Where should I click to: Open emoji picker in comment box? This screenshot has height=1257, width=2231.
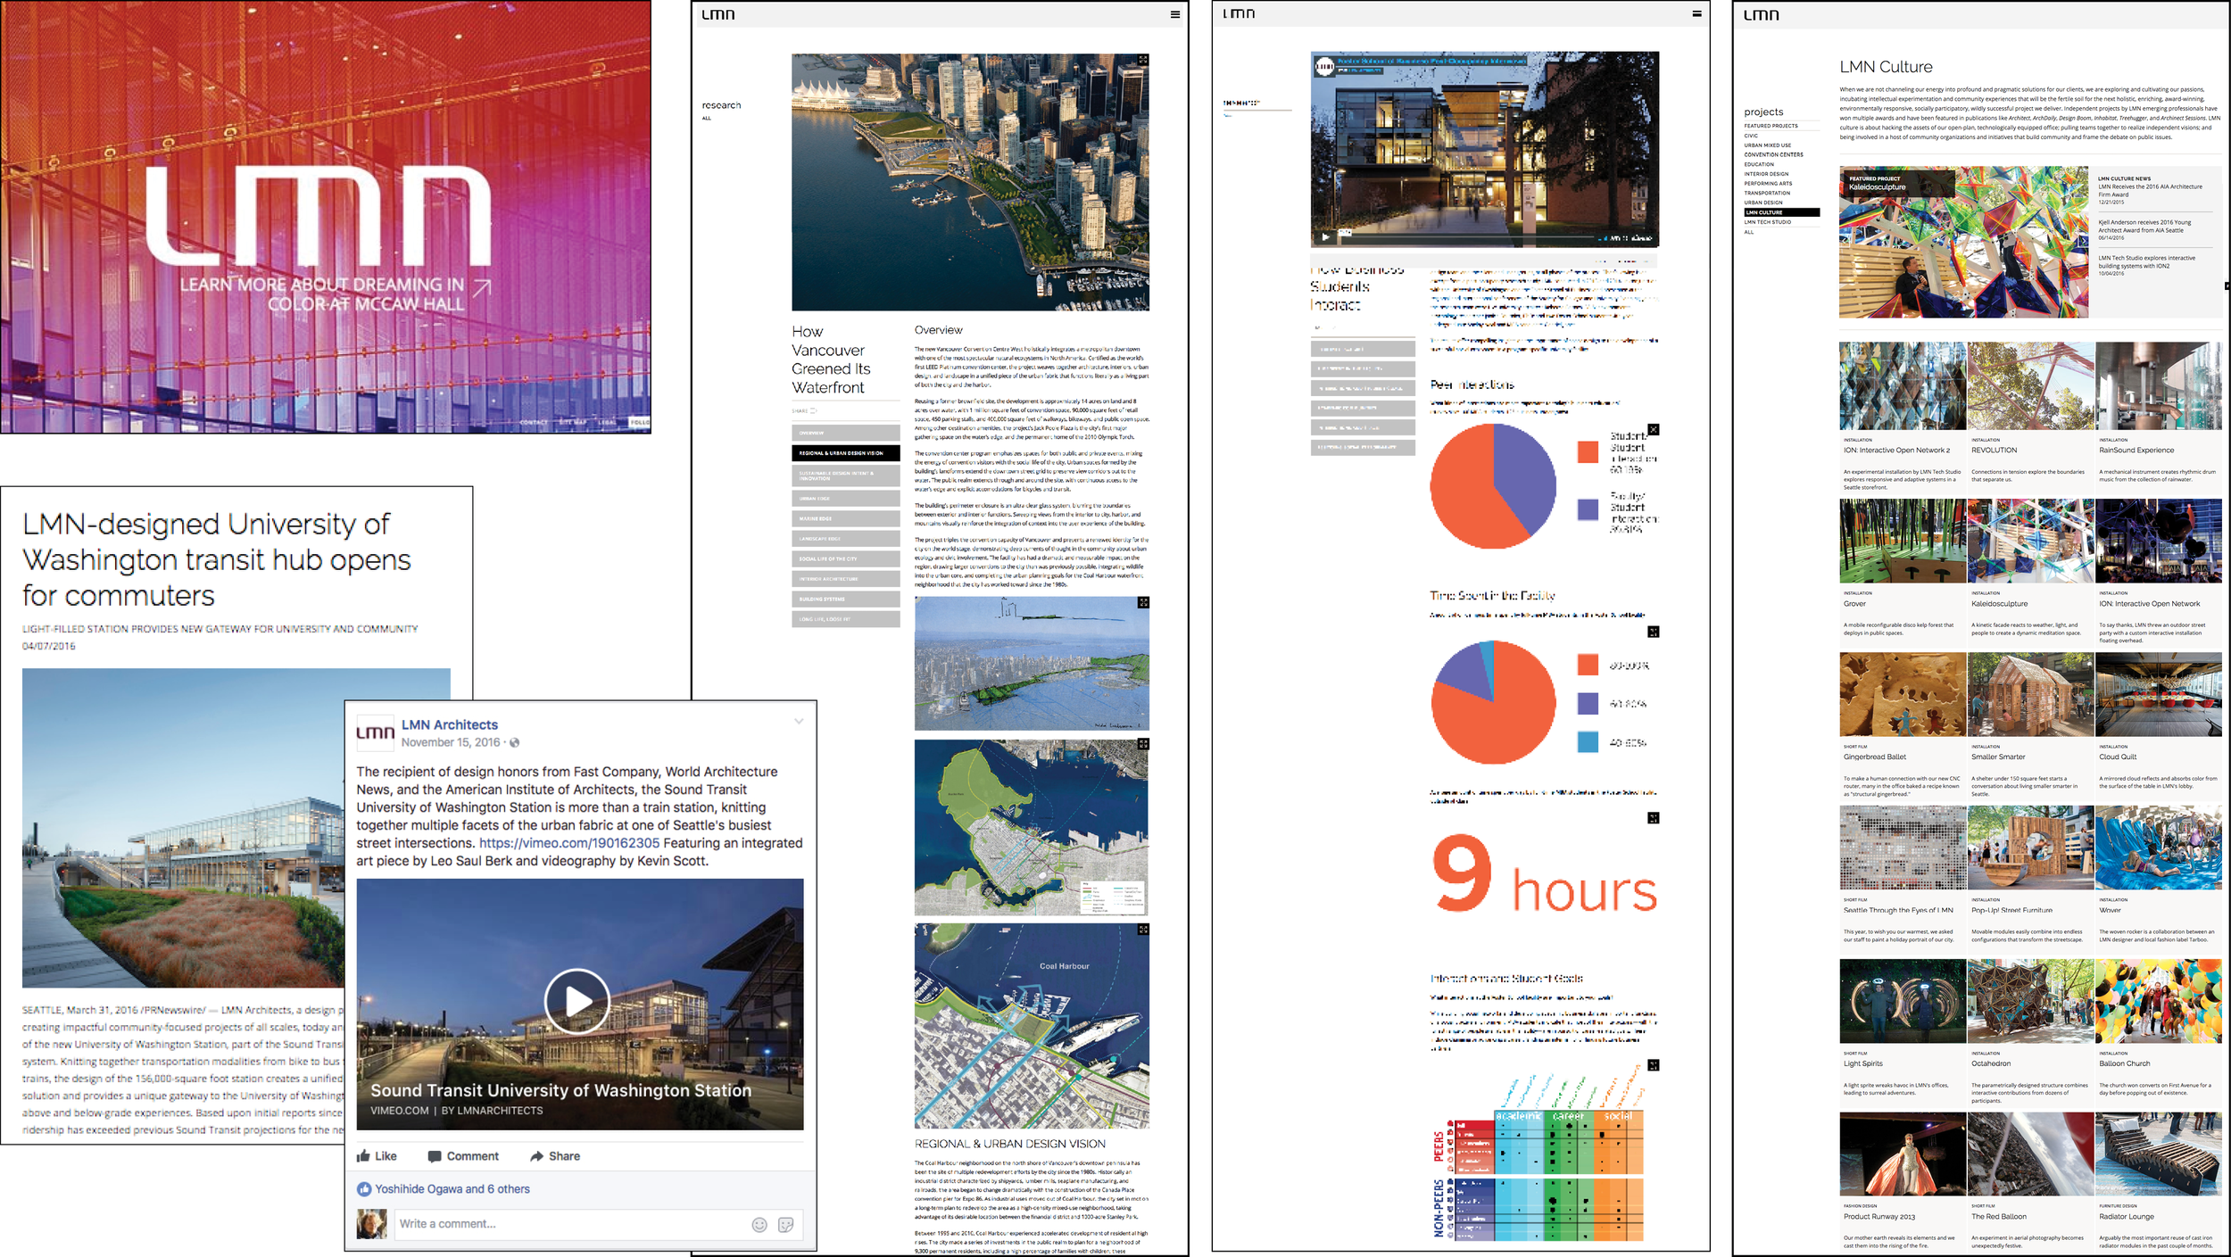coord(759,1225)
